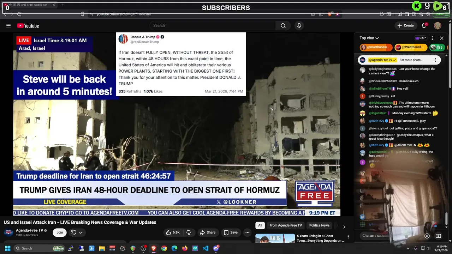Open the Agenda-Free TV channel avatar
Screen dimensions: 452x254
[9, 232]
